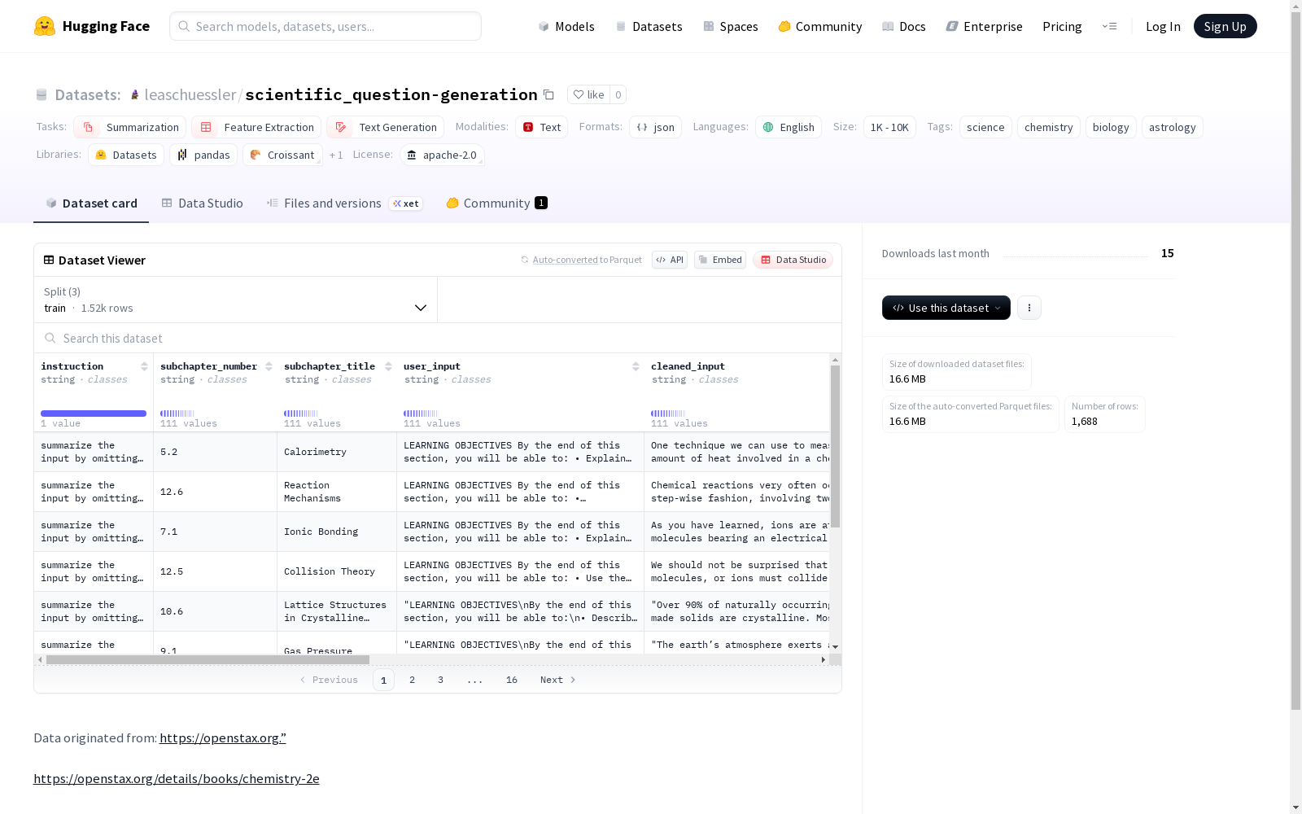Switch to the Data Studio tab
1302x814 pixels.
click(203, 203)
